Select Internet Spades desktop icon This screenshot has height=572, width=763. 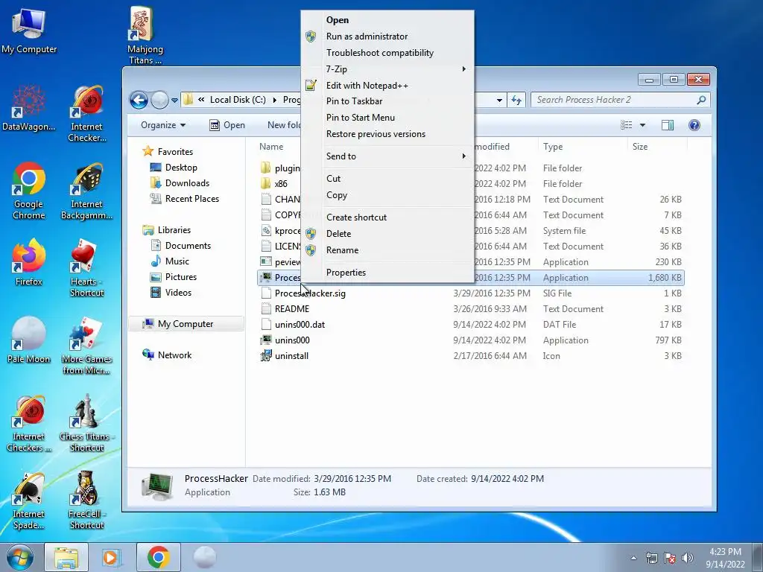click(29, 500)
